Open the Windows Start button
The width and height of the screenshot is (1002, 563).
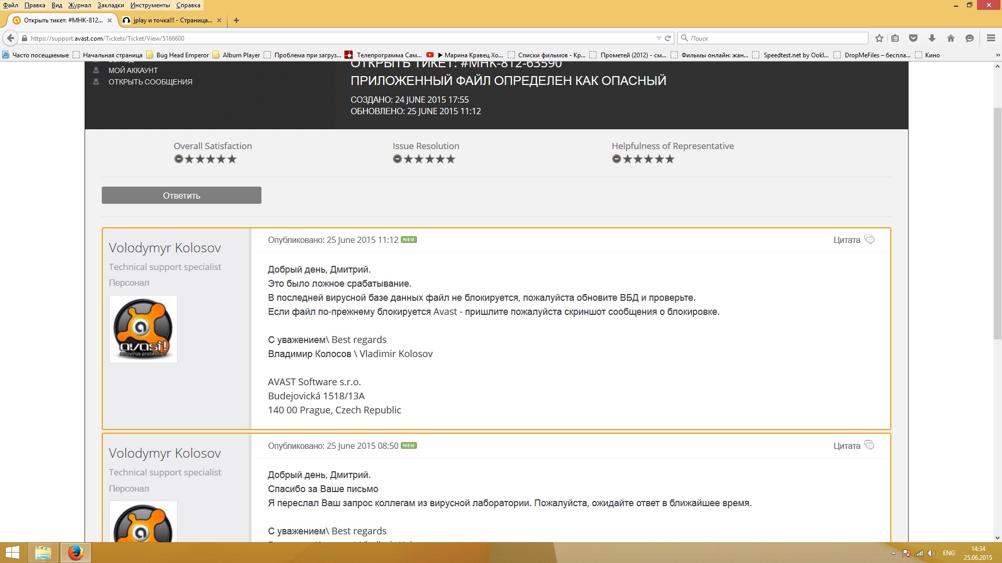click(13, 553)
